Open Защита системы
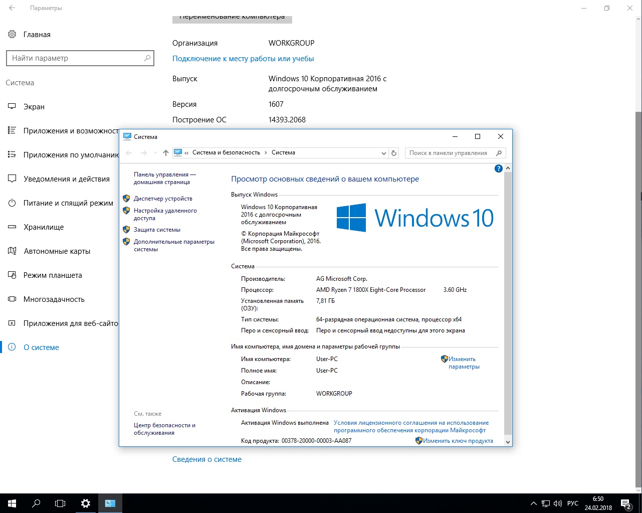Viewport: 642px width, 513px height. pos(157,230)
